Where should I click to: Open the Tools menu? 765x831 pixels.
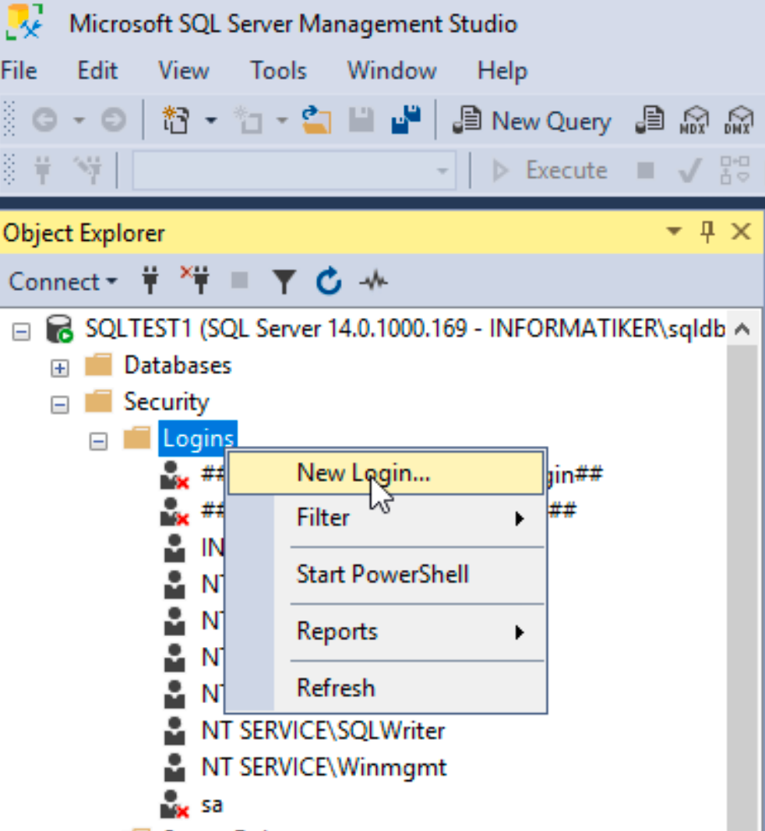[279, 71]
